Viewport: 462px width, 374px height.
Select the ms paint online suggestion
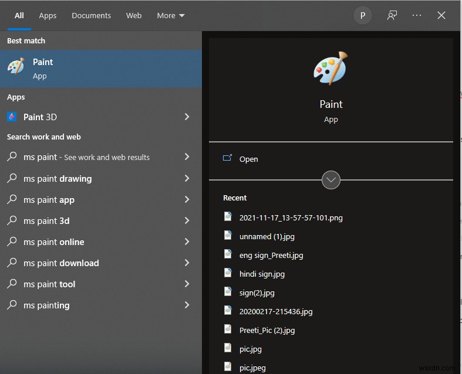pyautogui.click(x=54, y=242)
